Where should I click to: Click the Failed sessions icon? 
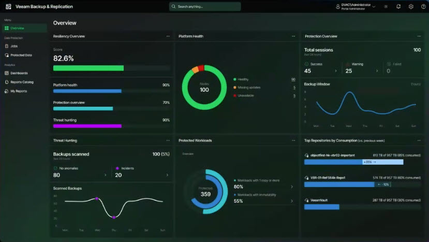(389, 64)
